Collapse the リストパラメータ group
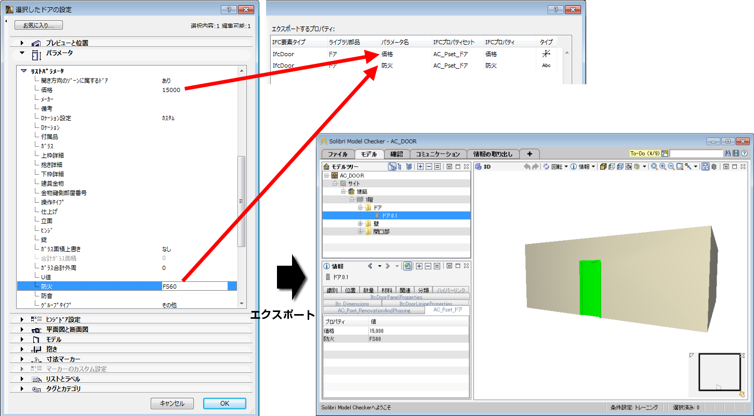The width and height of the screenshot is (754, 416). click(24, 71)
